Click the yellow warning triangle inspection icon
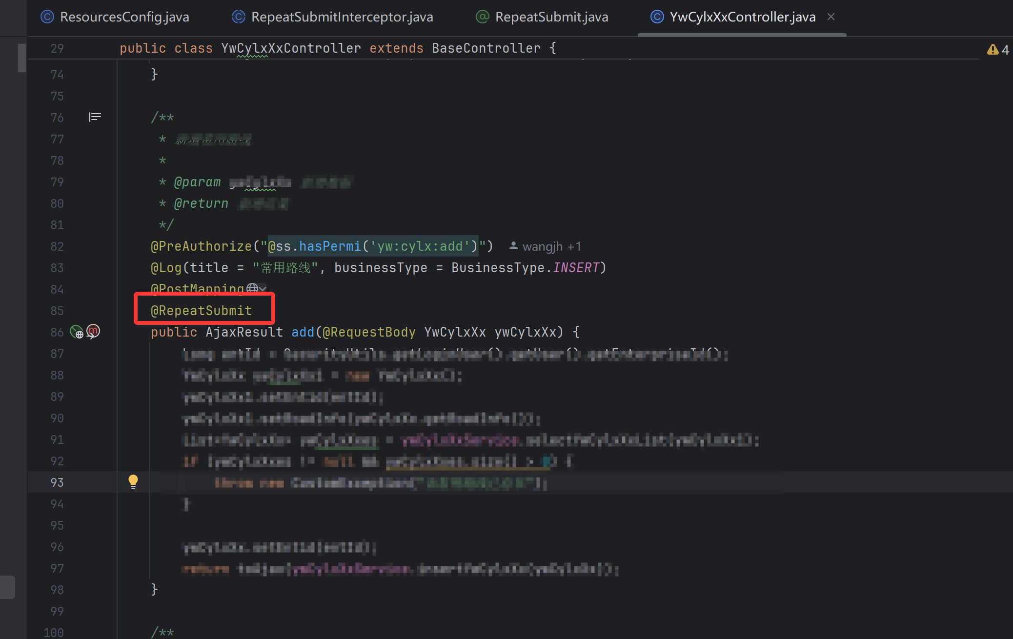Viewport: 1013px width, 639px height. point(992,50)
